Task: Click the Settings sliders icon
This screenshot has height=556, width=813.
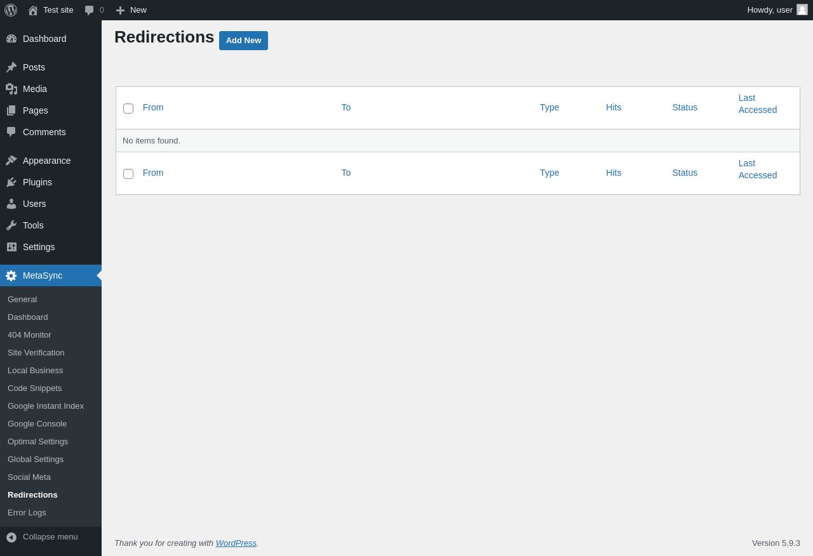Action: [11, 247]
